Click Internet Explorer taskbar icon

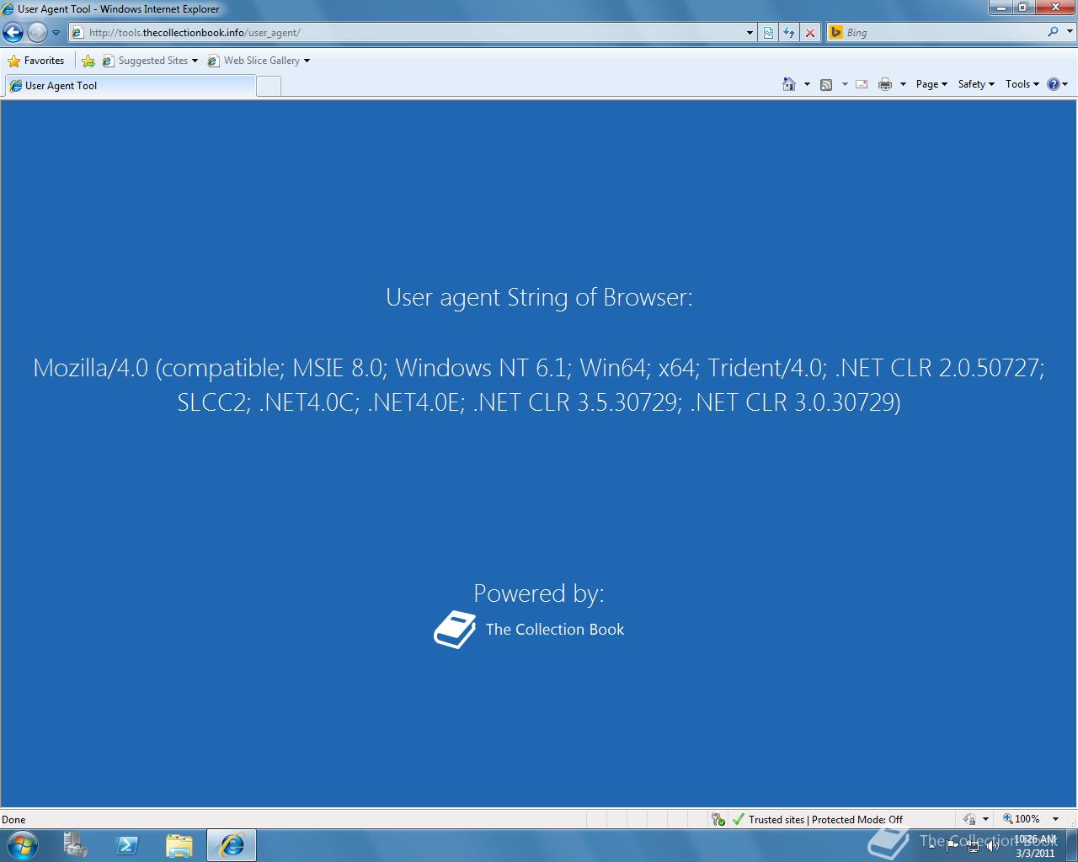point(232,845)
